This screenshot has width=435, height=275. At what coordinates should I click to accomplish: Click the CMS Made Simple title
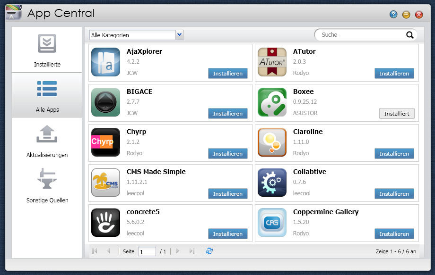pyautogui.click(x=156, y=172)
